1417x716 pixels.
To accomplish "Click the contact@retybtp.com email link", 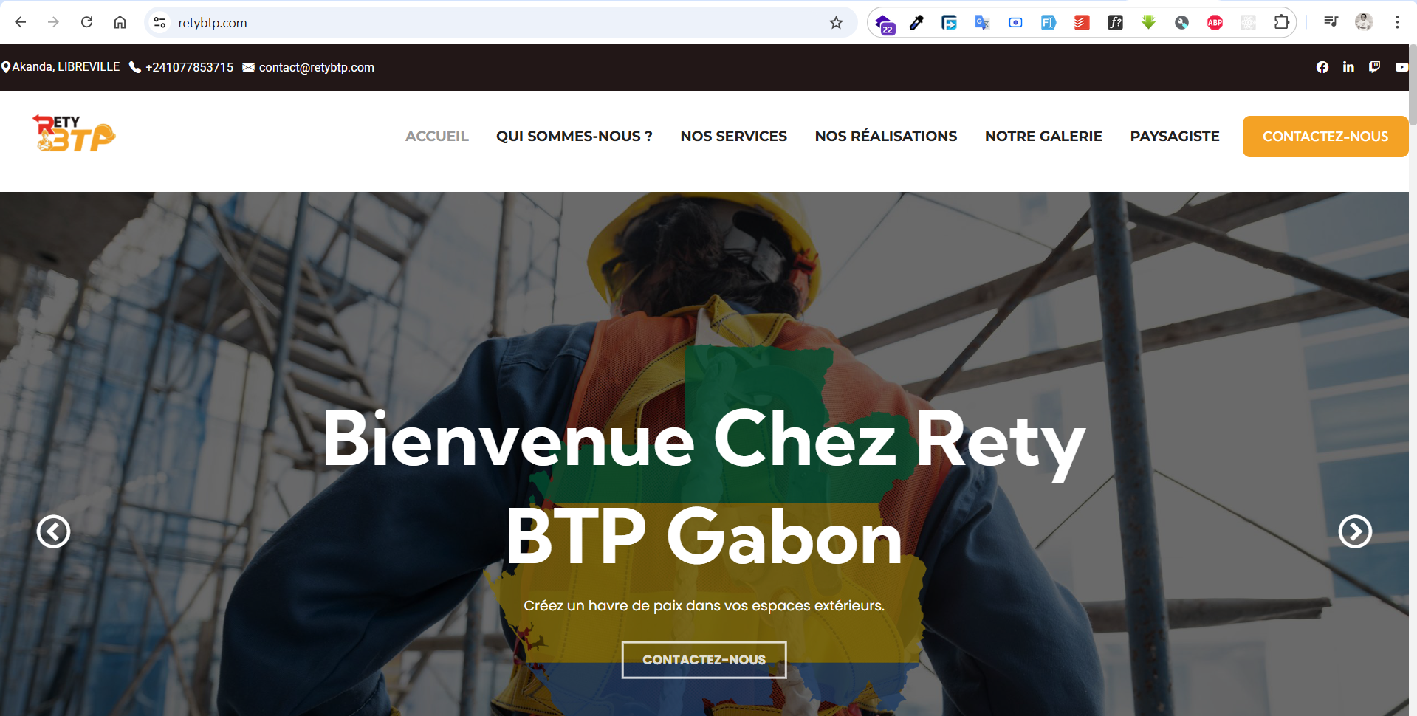I will [x=316, y=67].
